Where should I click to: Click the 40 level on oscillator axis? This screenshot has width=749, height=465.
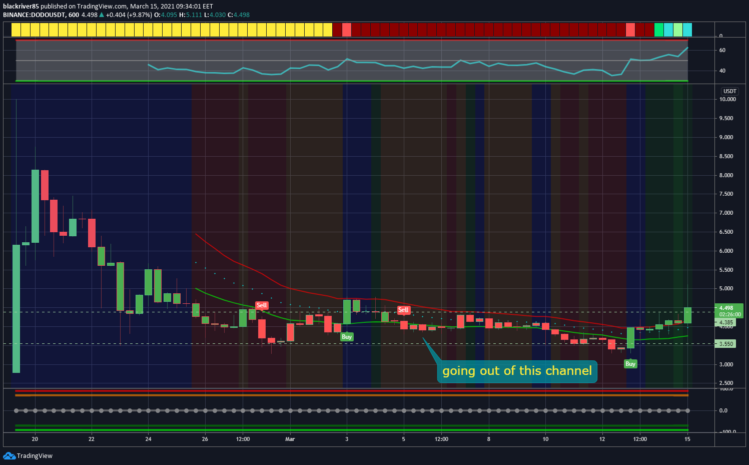(722, 71)
